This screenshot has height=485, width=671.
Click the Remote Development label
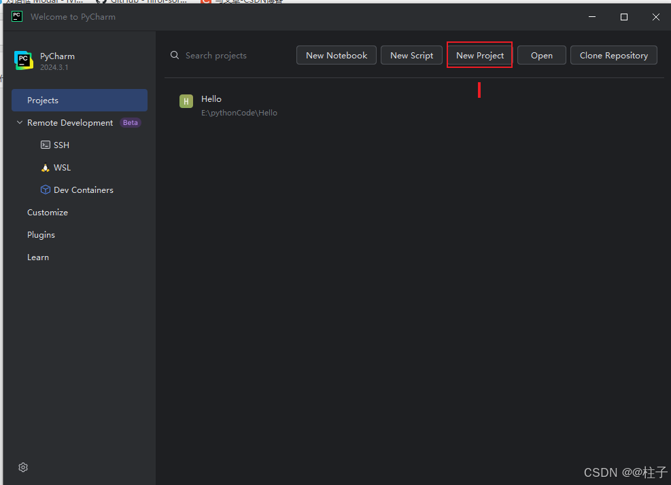70,123
